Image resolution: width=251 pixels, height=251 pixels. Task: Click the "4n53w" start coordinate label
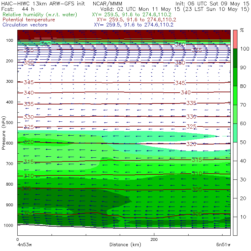pos(25,245)
